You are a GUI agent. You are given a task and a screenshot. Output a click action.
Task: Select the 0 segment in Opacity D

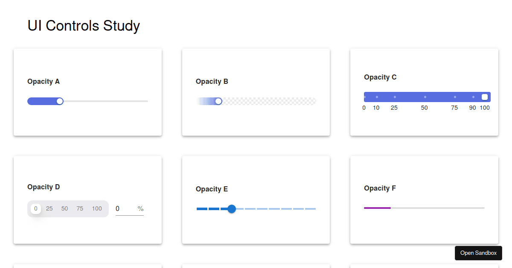point(35,208)
